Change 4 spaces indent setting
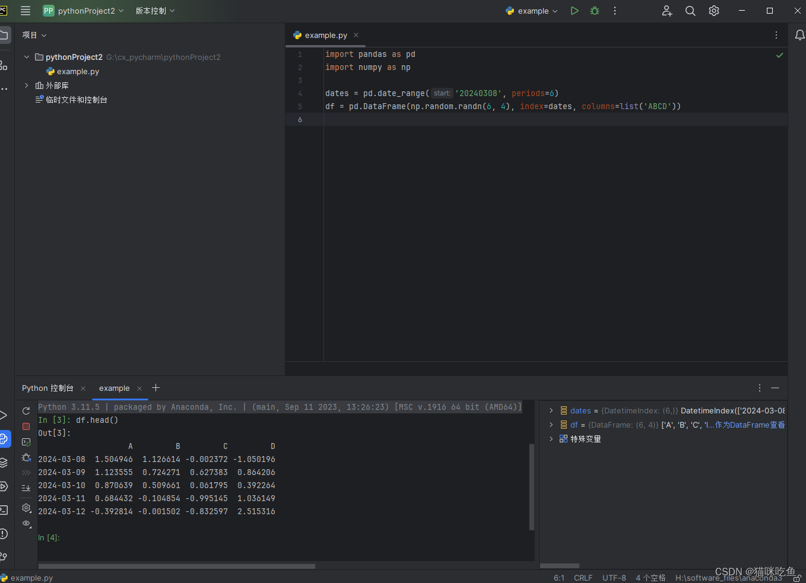806x583 pixels. coord(650,578)
